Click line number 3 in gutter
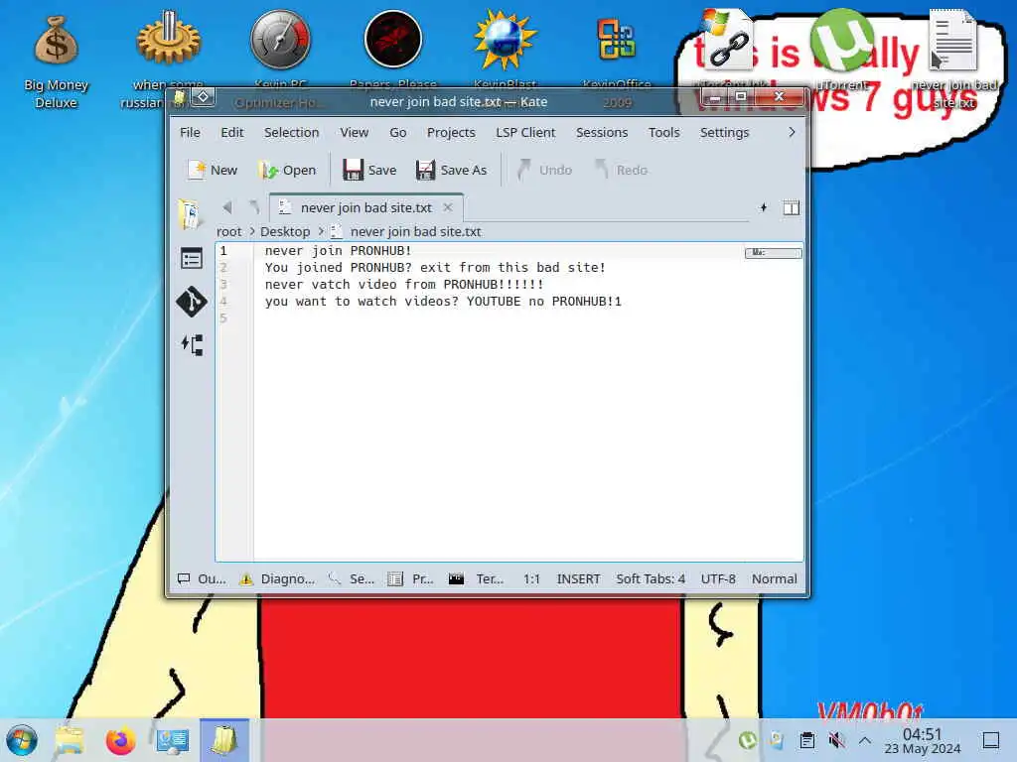The image size is (1017, 762). (223, 285)
